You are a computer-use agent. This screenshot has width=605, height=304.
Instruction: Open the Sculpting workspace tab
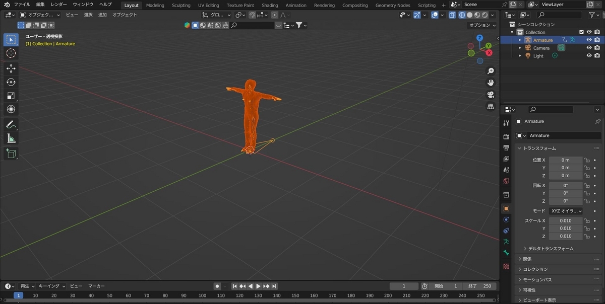[x=181, y=6]
